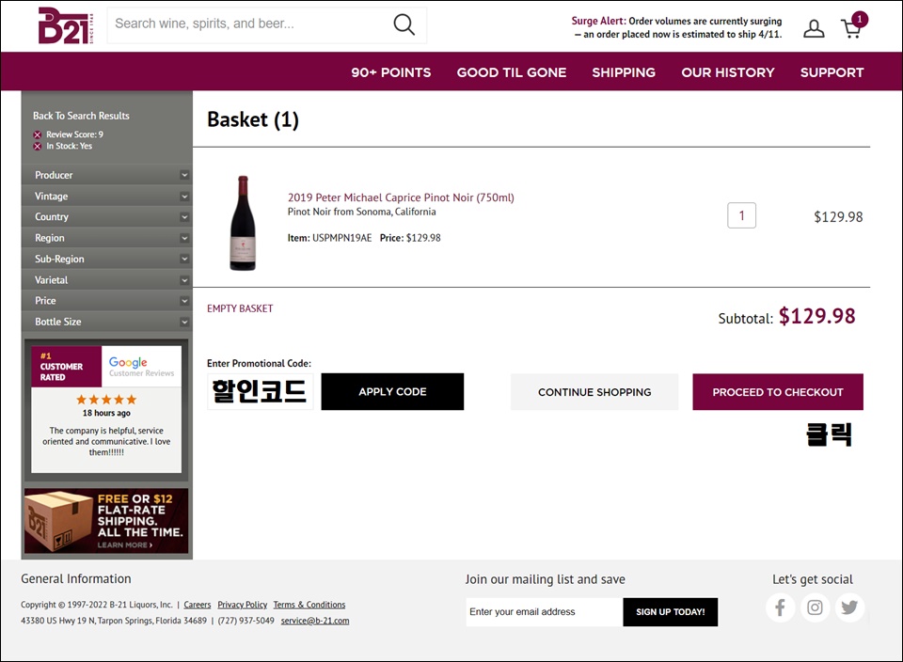Click Back To Search Results
This screenshot has height=662, width=903.
[81, 116]
